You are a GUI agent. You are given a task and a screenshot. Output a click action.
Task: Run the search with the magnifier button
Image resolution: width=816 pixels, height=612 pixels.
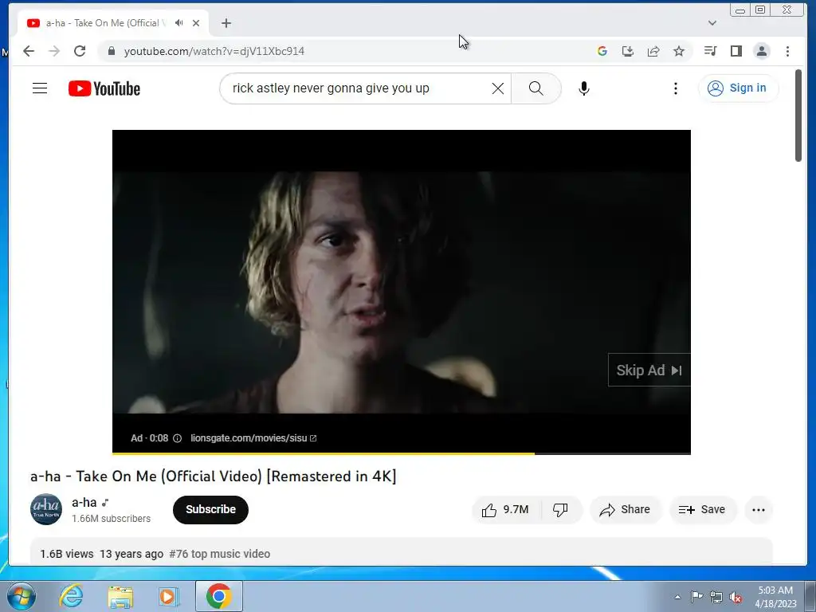click(536, 88)
